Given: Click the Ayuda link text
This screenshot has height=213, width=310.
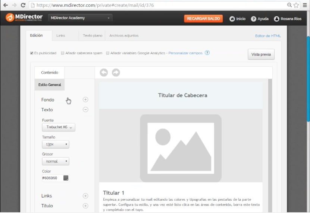Looking at the screenshot, I should [x=263, y=19].
